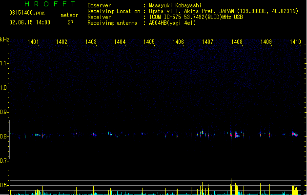Image resolution: width=307 pixels, height=195 pixels.
Task: Click the Observer label
Action: (x=99, y=5)
